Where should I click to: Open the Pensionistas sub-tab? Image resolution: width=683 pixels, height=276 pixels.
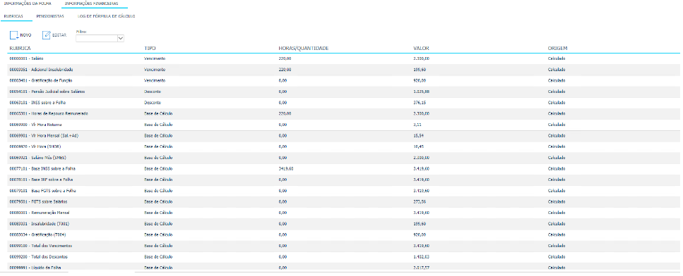tap(50, 16)
